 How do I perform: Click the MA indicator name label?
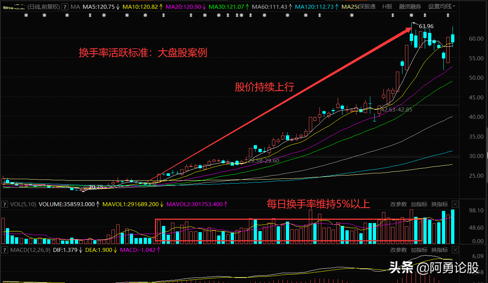click(75, 7)
